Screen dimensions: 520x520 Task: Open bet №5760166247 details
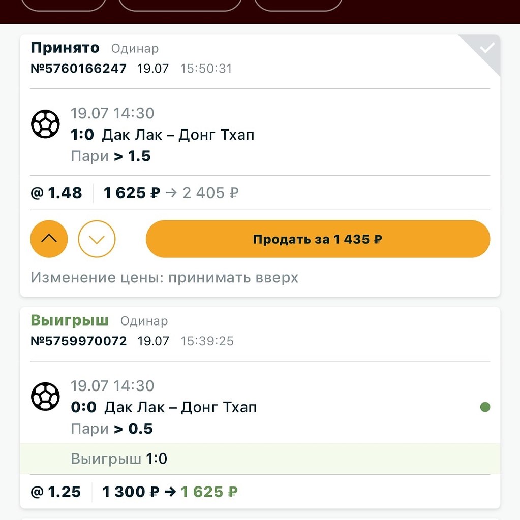pyautogui.click(x=79, y=69)
